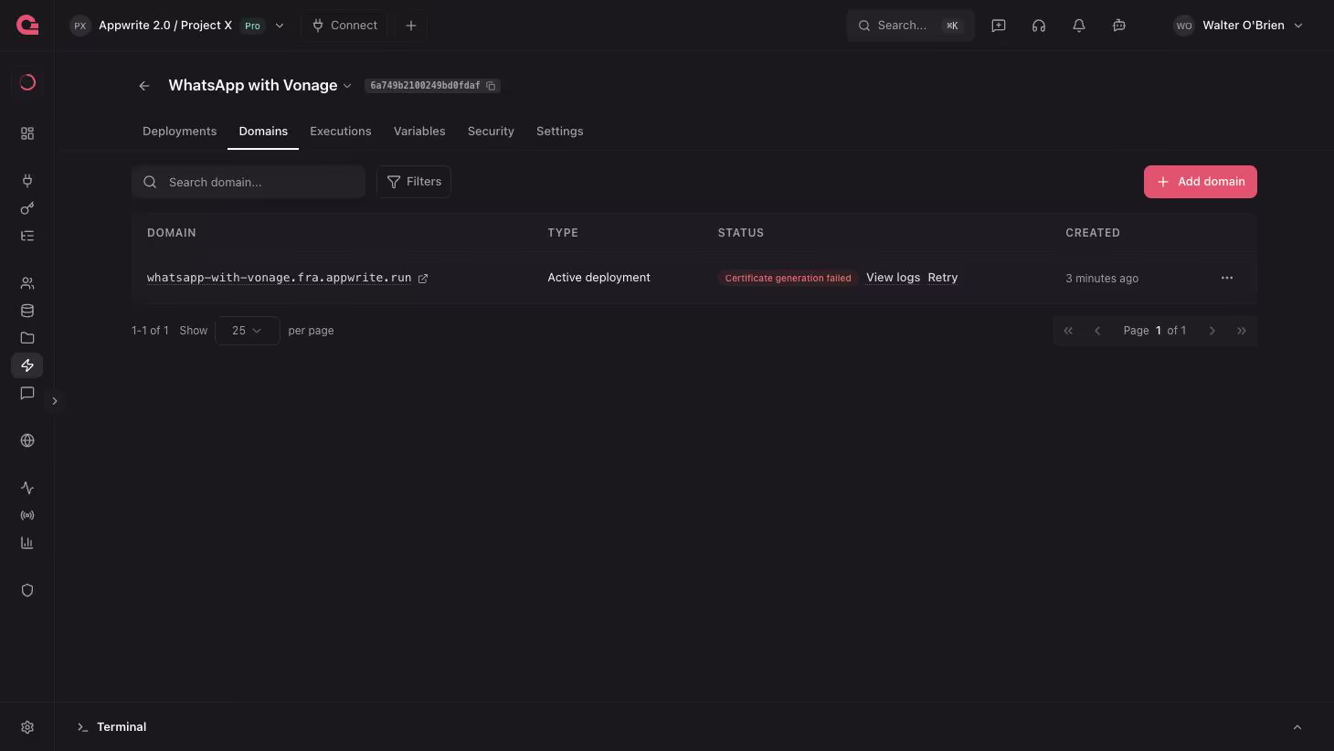Open the row actions three-dot menu
The image size is (1334, 751).
1227,278
